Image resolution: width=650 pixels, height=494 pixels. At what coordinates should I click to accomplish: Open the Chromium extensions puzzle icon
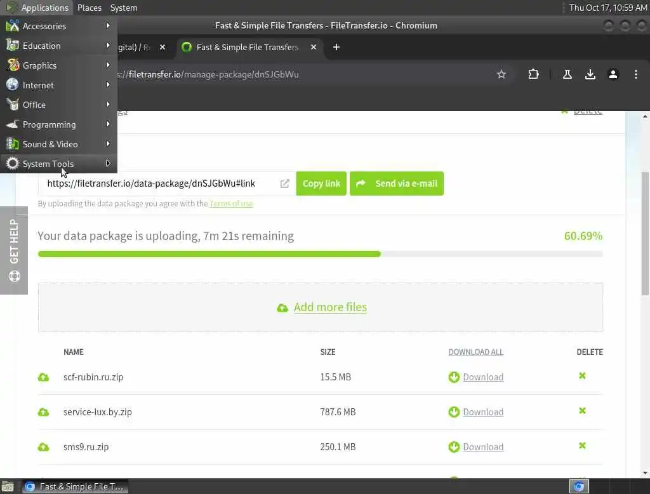(x=533, y=75)
